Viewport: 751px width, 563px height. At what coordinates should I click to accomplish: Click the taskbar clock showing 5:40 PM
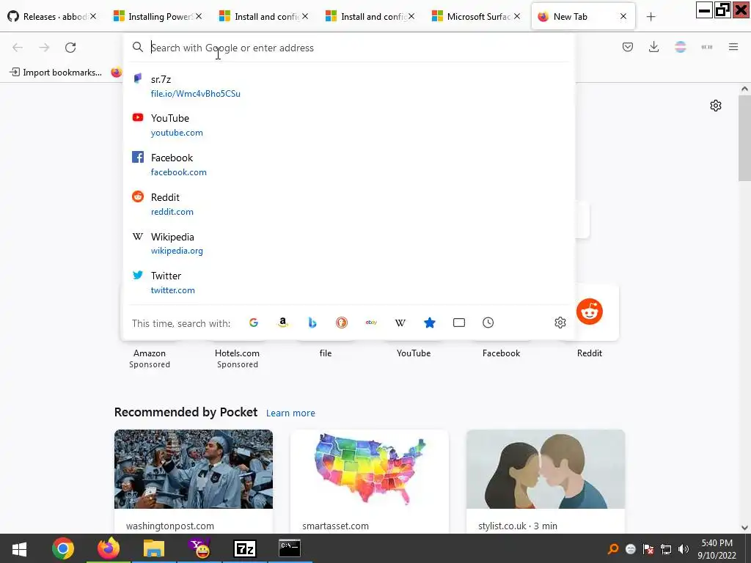(x=717, y=548)
